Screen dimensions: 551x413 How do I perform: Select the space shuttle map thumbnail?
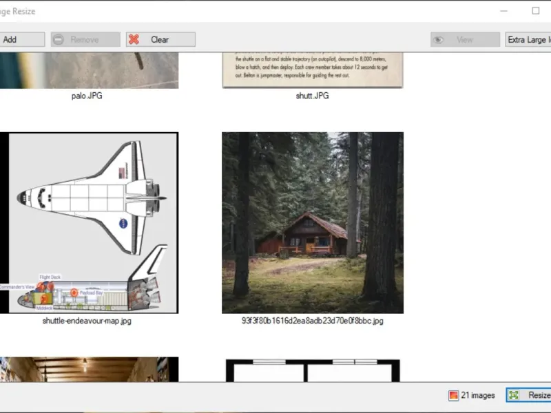point(90,222)
